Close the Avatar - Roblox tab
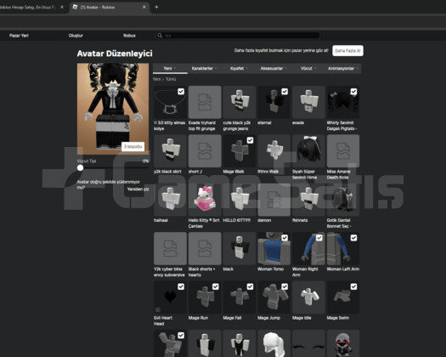This screenshot has width=446, height=357. pyautogui.click(x=144, y=7)
